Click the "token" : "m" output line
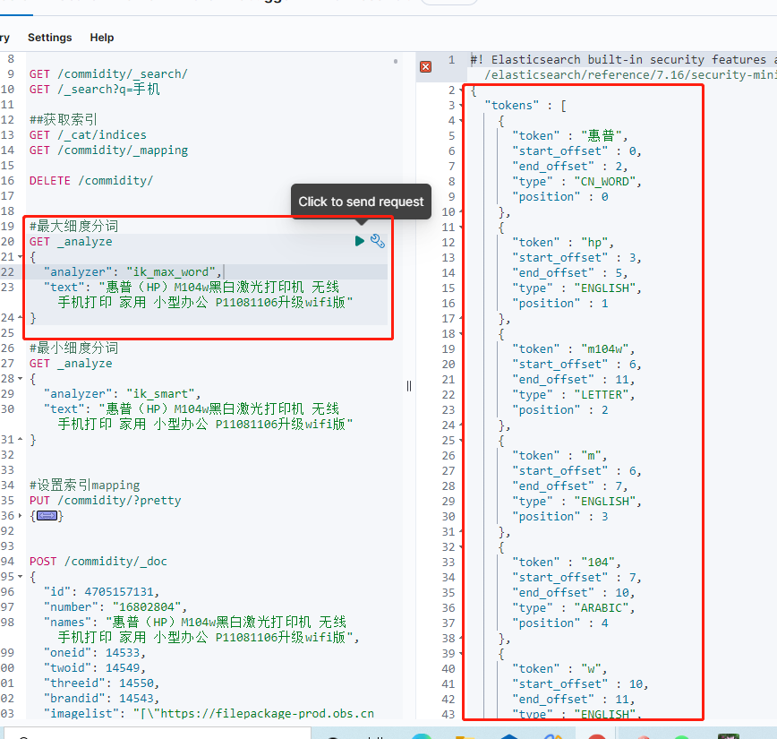777x739 pixels. pos(560,456)
